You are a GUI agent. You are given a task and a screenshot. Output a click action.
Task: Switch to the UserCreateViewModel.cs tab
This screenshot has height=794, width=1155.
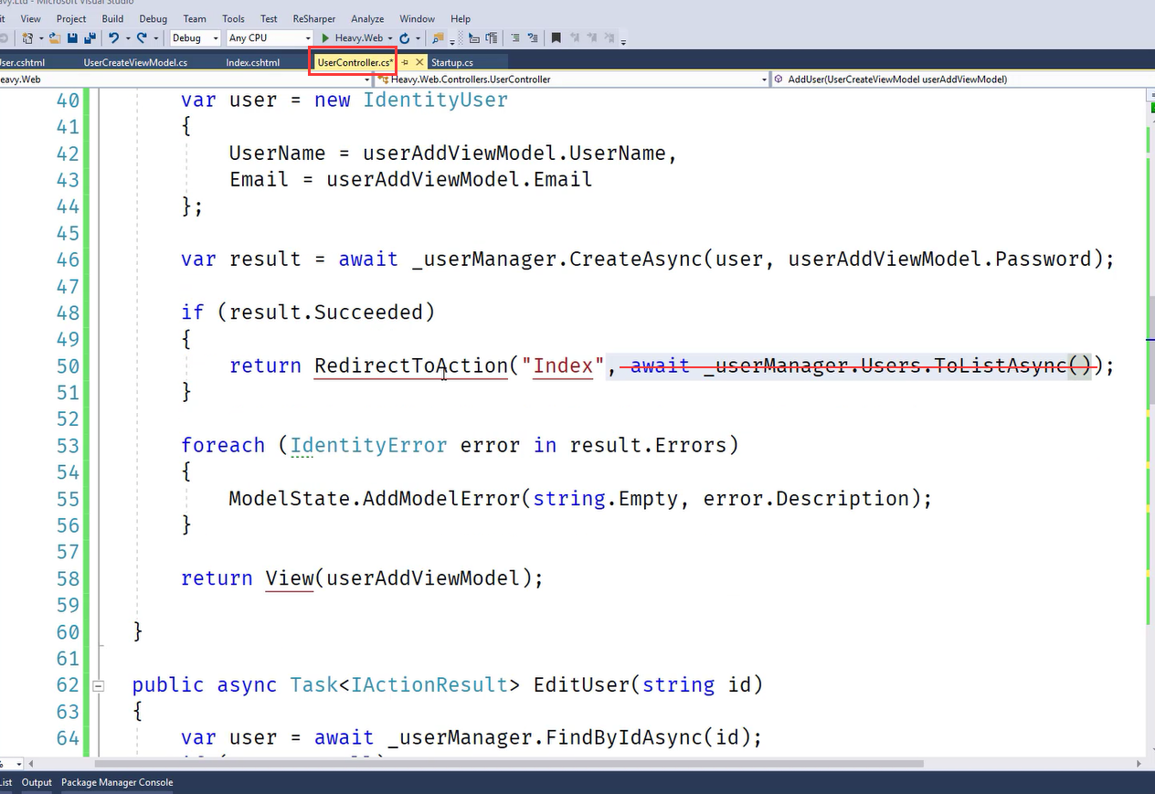[135, 62]
